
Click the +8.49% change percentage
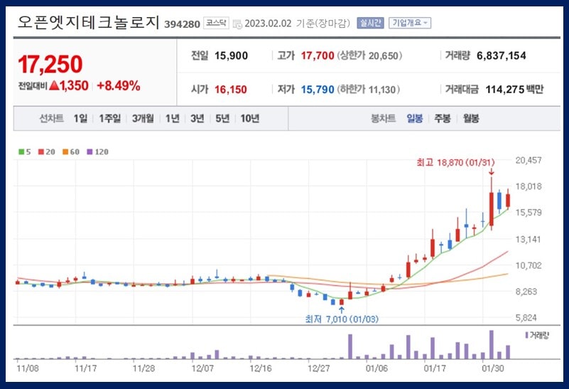pyautogui.click(x=119, y=86)
